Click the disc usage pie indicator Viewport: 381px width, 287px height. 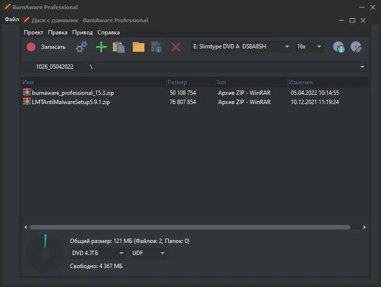click(x=45, y=254)
